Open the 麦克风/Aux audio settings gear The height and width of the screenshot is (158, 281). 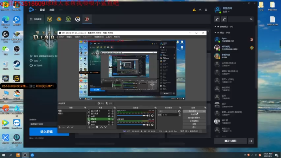(152, 116)
